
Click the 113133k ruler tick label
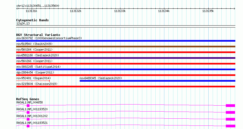(120, 11)
